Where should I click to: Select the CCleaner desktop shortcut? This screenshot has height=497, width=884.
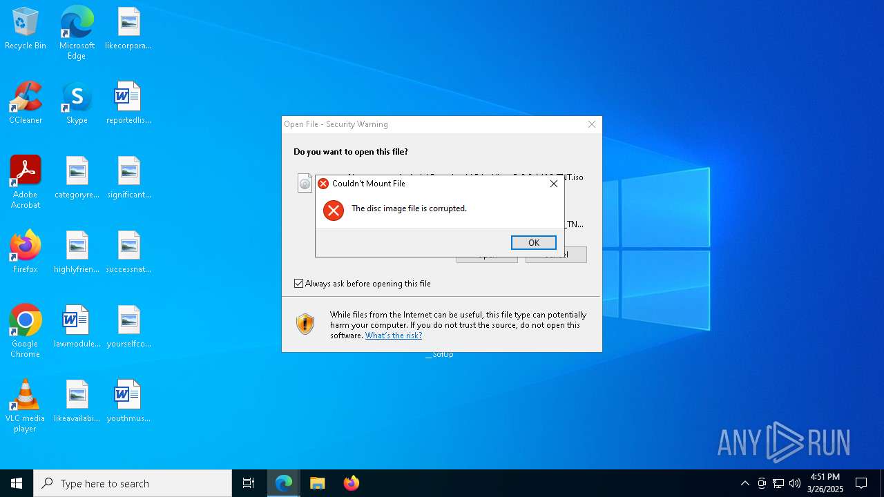pos(26,104)
